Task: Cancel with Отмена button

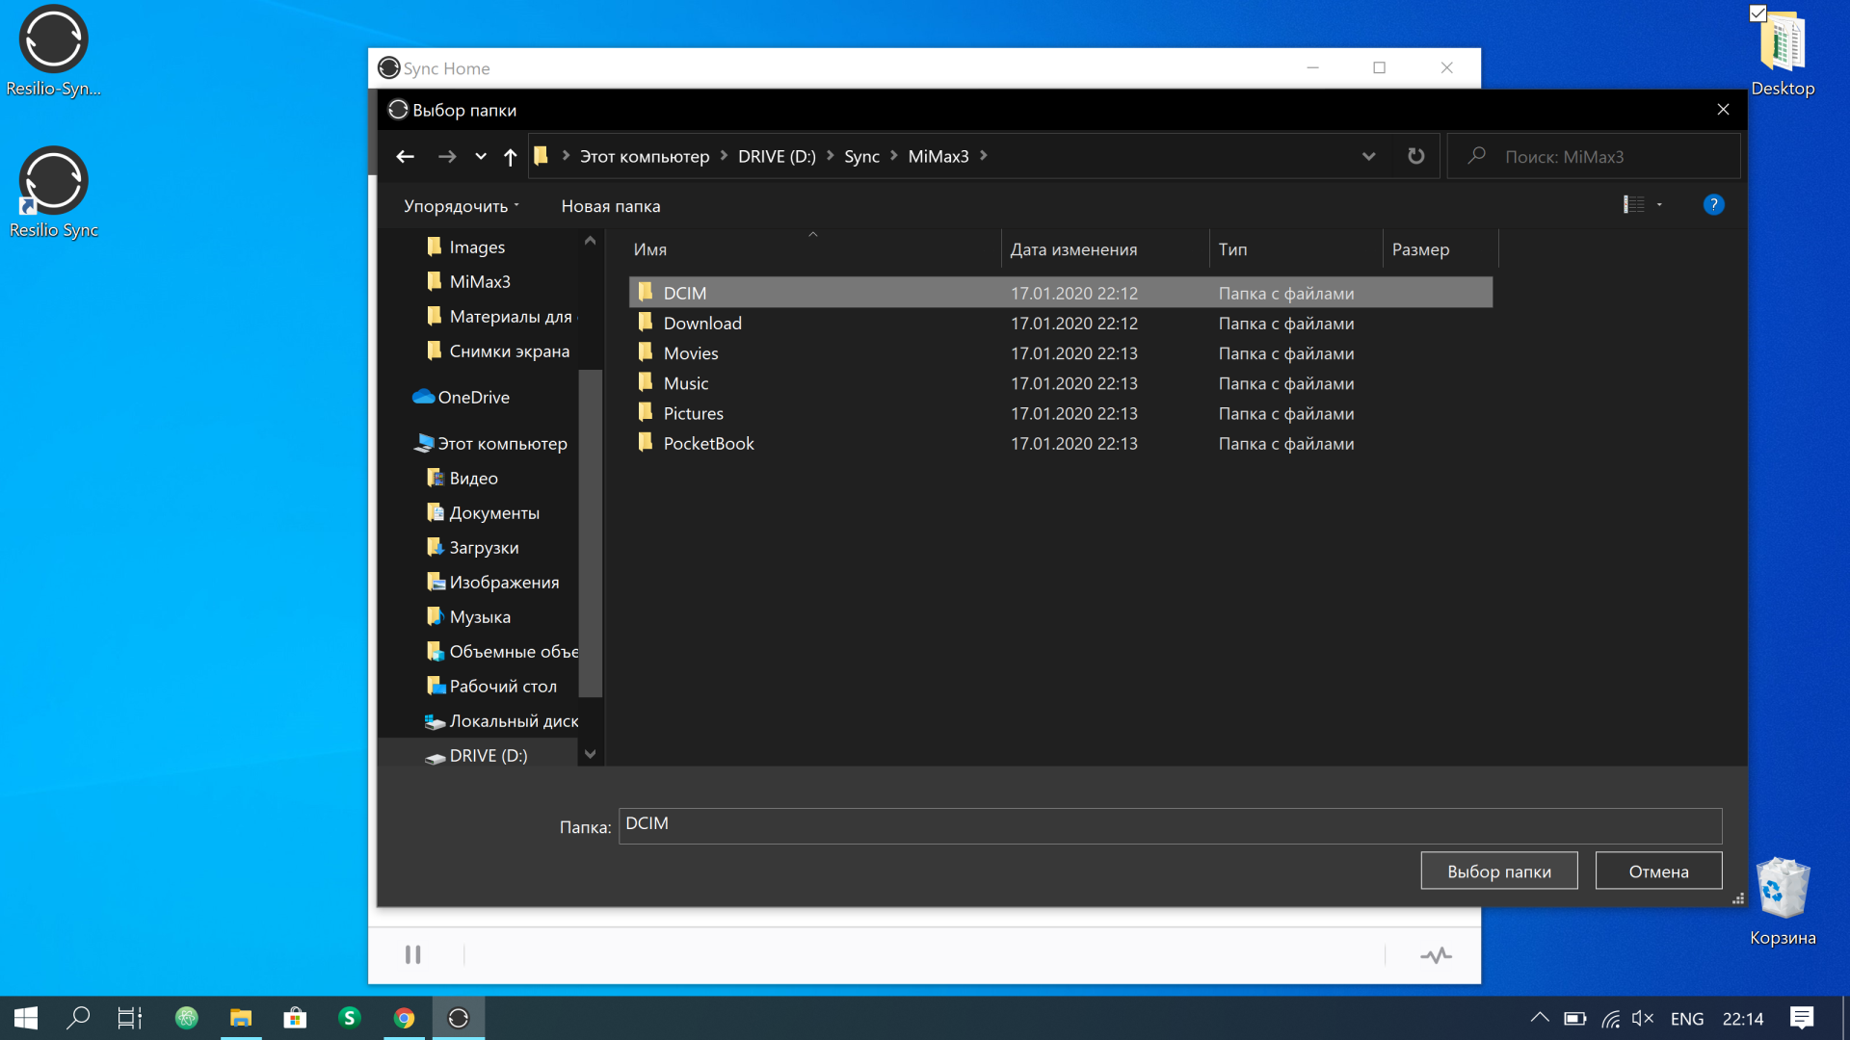Action: [x=1658, y=871]
